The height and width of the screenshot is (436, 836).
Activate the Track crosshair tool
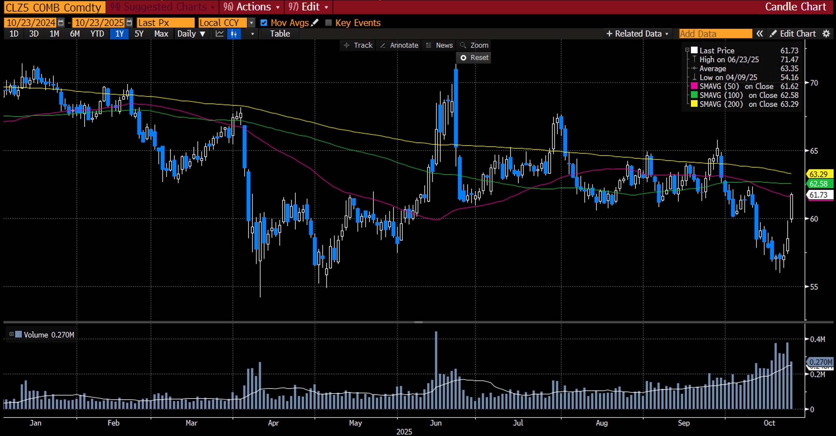358,45
